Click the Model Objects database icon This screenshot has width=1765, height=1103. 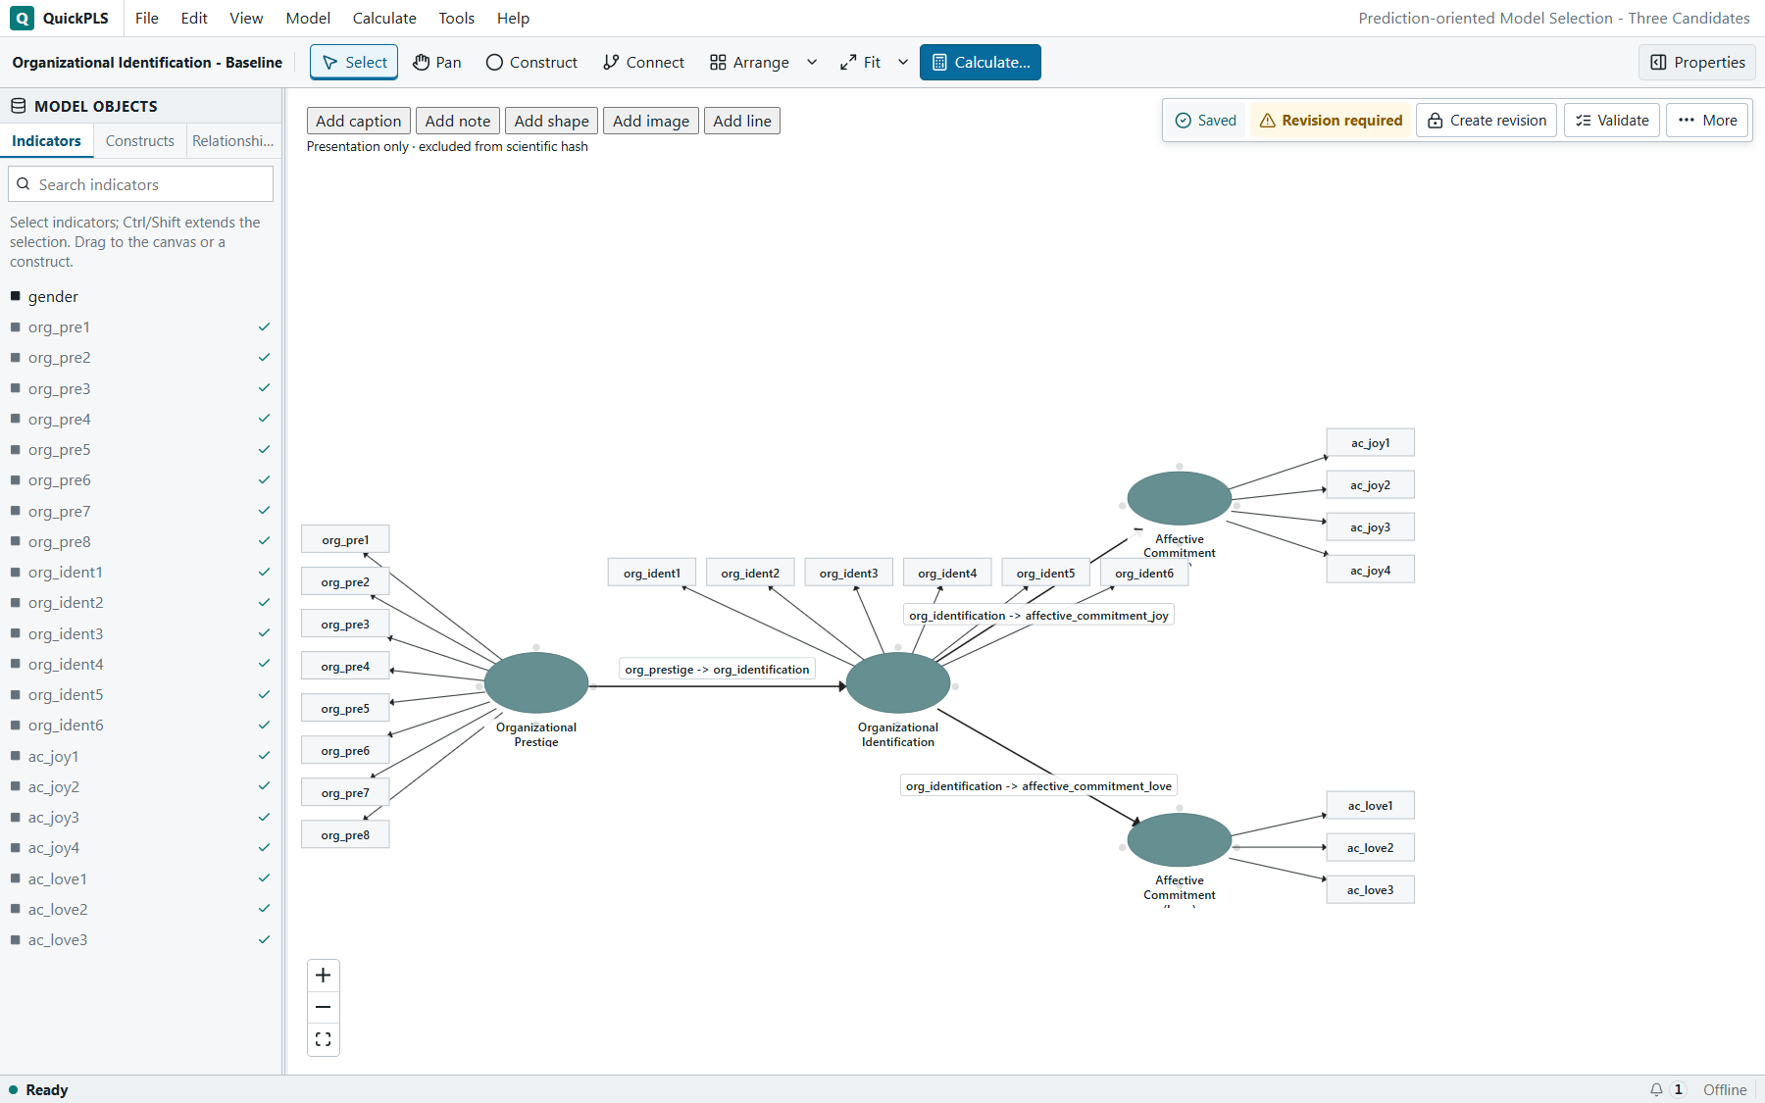tap(18, 106)
